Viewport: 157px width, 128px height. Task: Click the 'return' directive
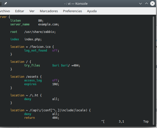(x=29, y=118)
